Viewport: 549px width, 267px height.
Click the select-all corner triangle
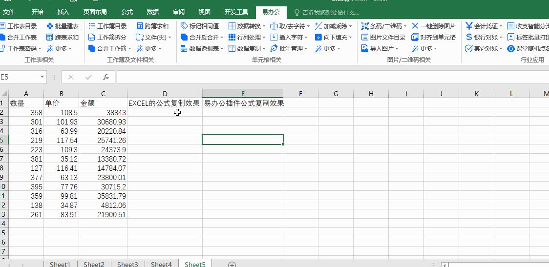coord(4,93)
